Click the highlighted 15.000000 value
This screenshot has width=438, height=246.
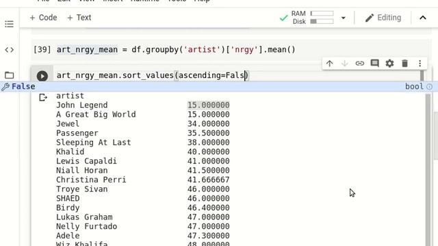(208, 105)
